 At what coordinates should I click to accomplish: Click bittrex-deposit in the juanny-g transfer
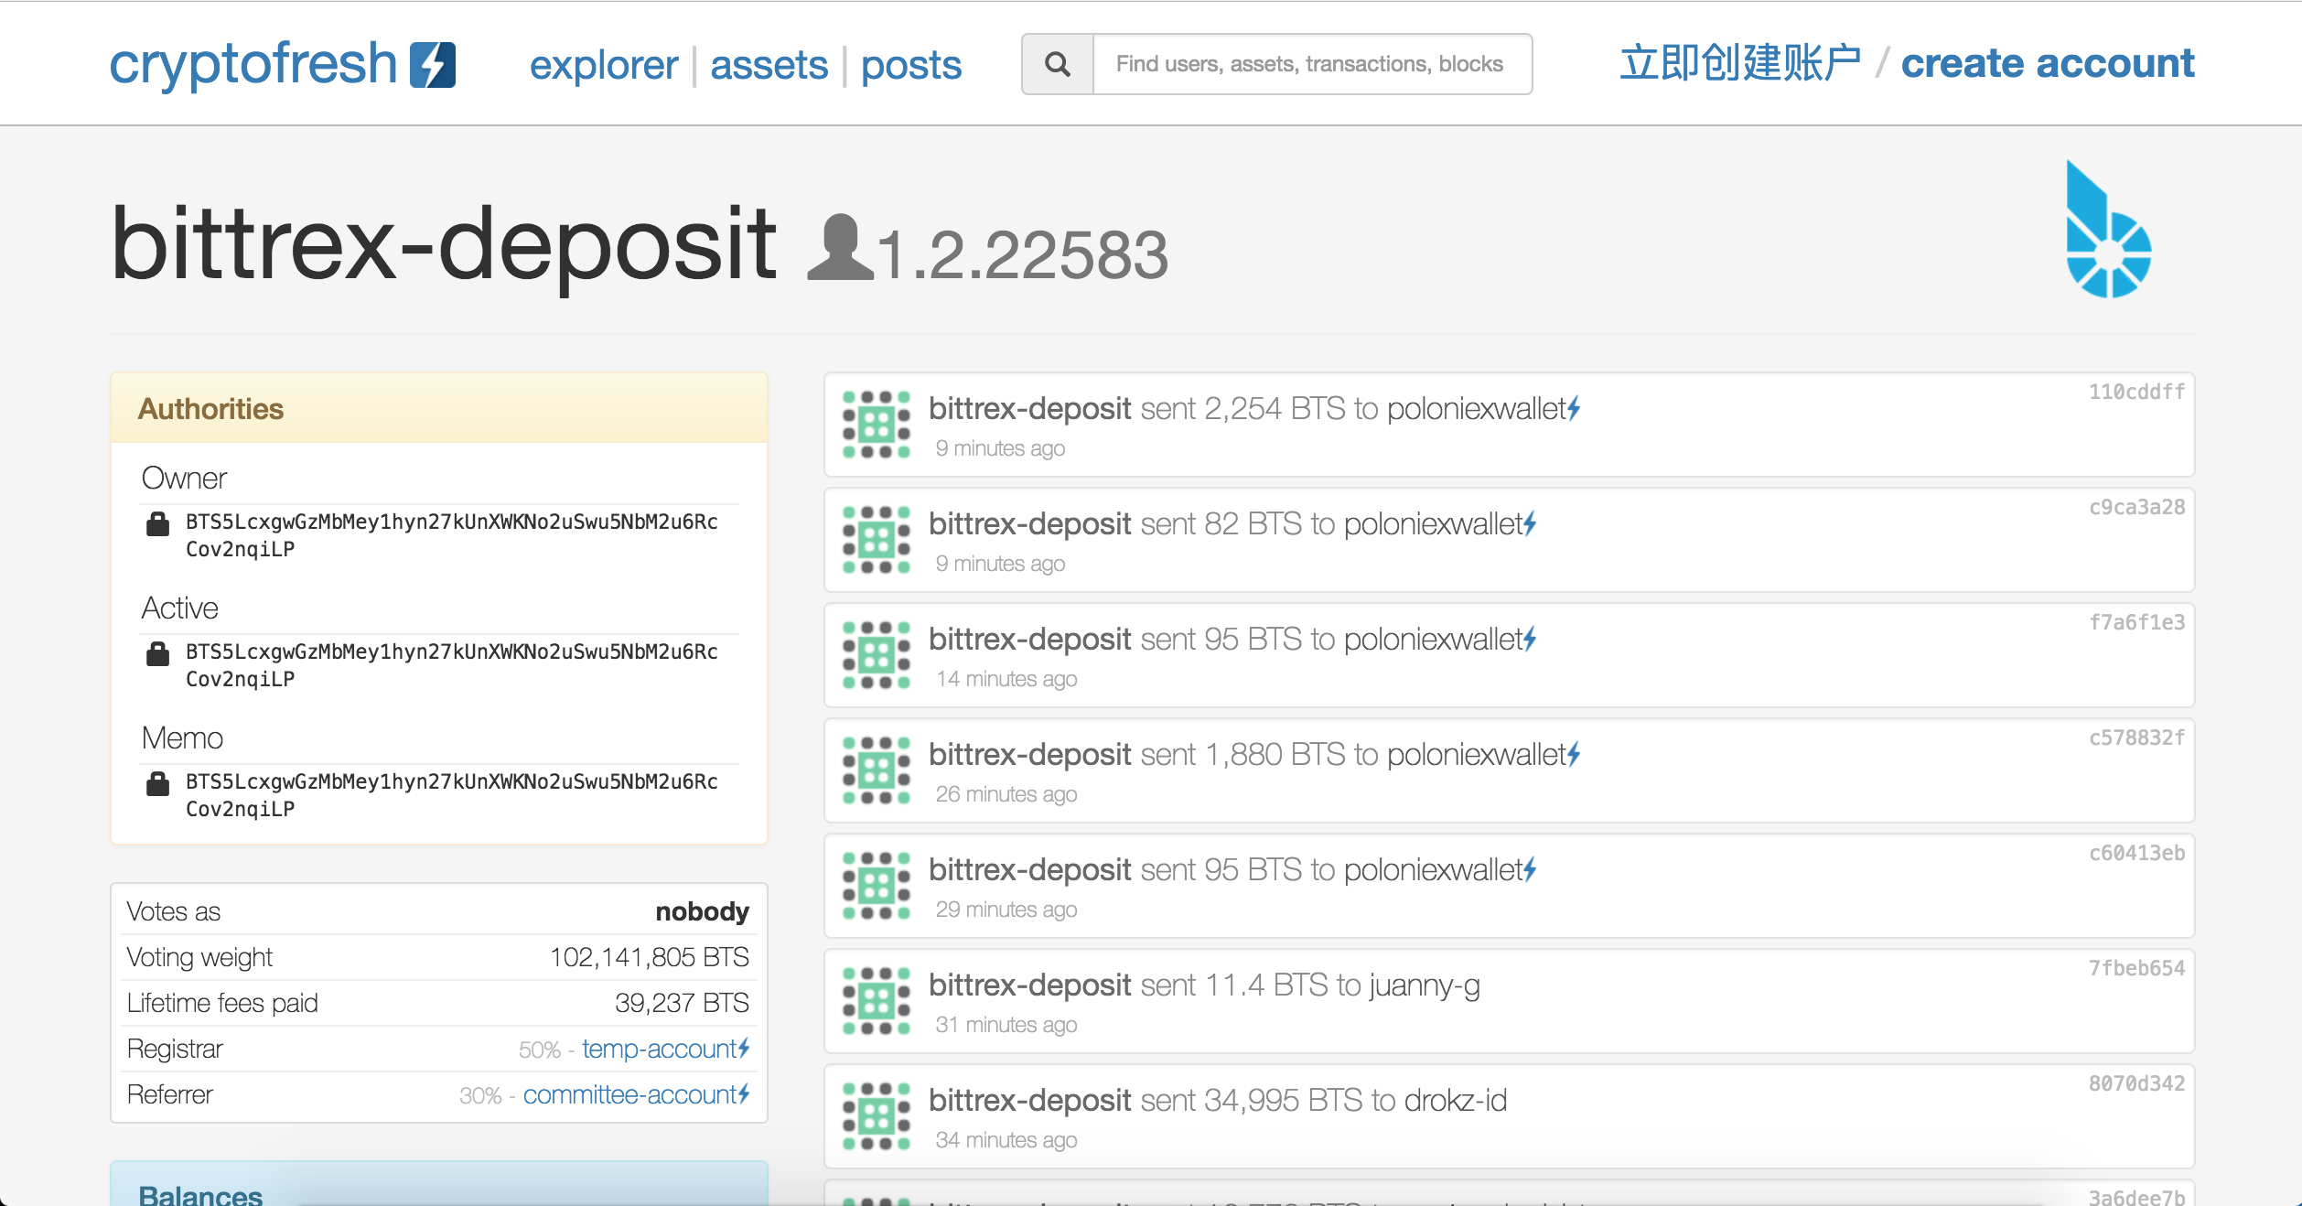tap(1030, 985)
